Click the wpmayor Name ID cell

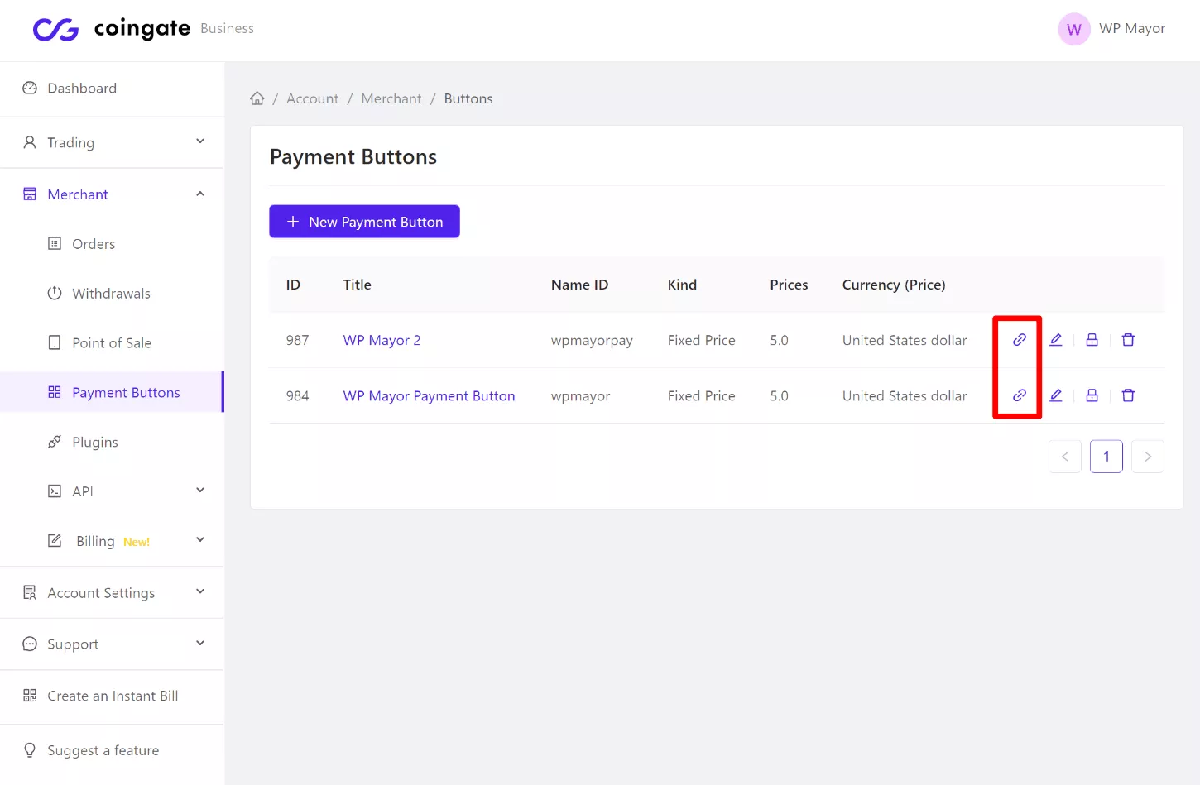coord(580,395)
